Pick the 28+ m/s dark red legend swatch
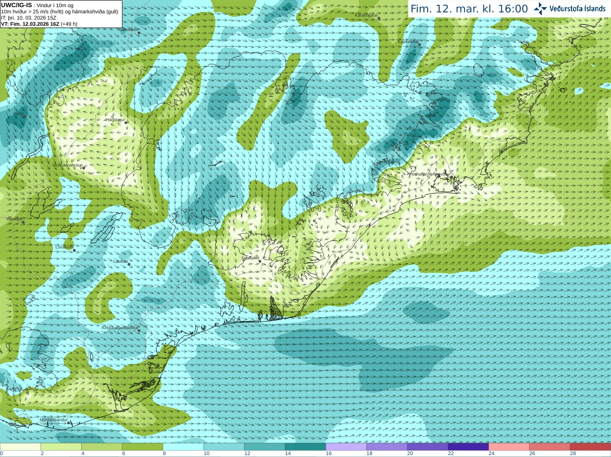Screen dimensions: 611x457 pyautogui.click(x=590, y=447)
